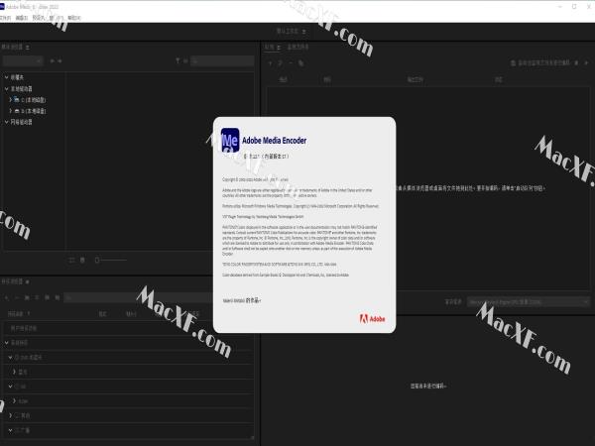595x446 pixels.
Task: Click the minus icon in the Queue toolbar
Action: coord(291,63)
